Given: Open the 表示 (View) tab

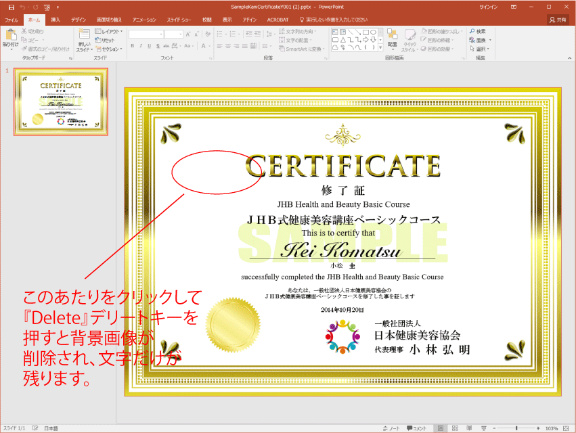Looking at the screenshot, I should click(x=227, y=20).
